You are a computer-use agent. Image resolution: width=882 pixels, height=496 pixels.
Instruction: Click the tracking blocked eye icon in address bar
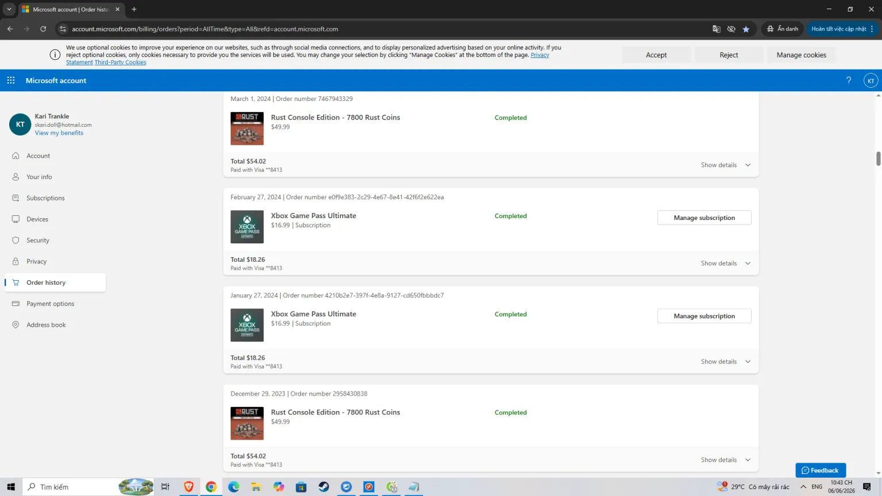(731, 29)
